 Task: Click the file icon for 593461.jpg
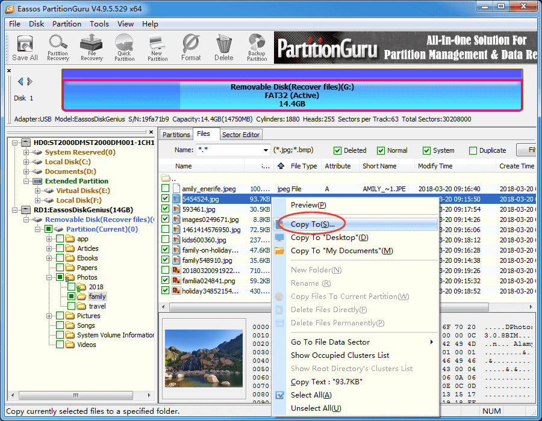tap(176, 209)
